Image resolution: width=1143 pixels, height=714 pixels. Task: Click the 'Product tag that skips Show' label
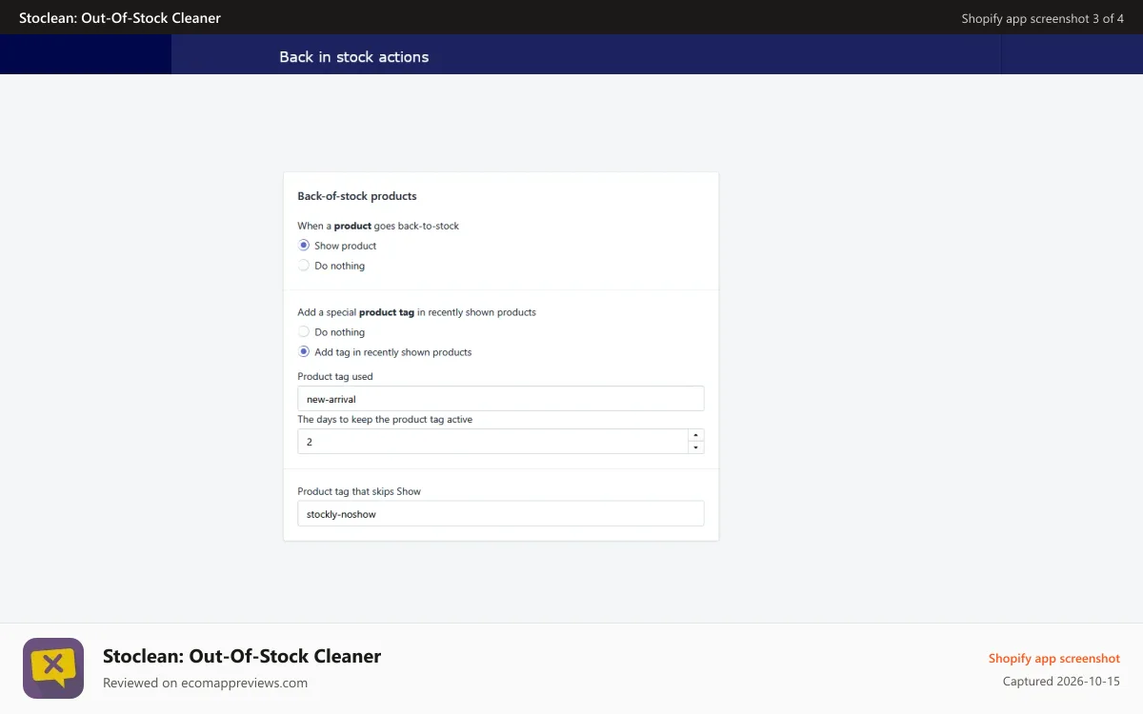point(359,491)
